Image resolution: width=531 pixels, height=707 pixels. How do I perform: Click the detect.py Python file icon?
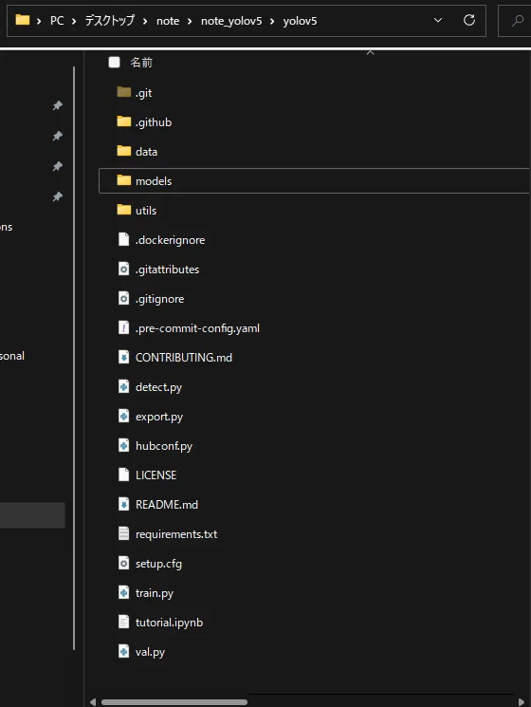tap(124, 386)
